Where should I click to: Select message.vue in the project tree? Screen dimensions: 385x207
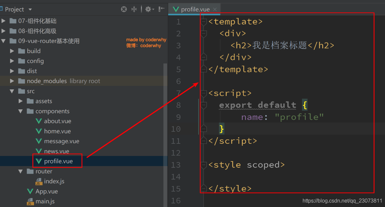pyautogui.click(x=61, y=141)
